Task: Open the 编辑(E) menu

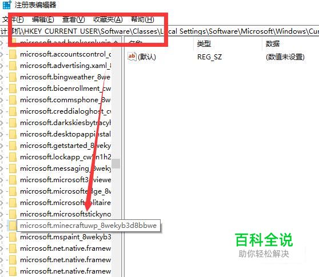Action: 43,19
